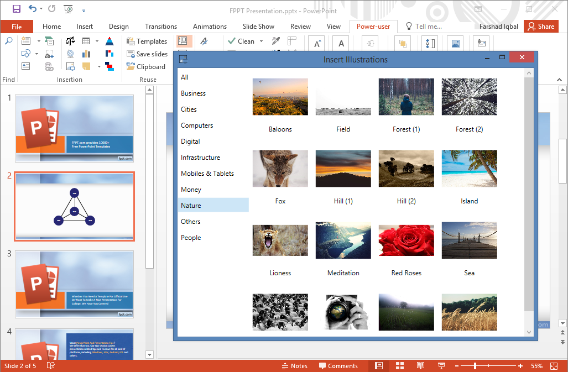Click the globe icon in the Insertion group
The image size is (568, 372).
coord(71,54)
